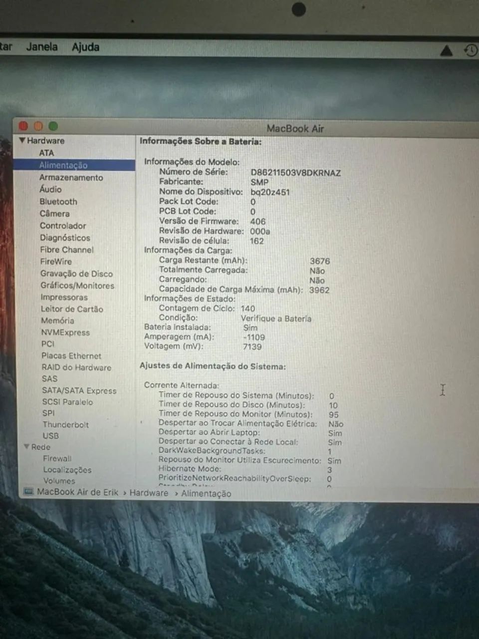Image resolution: width=479 pixels, height=639 pixels.
Task: Open the Ajuda menu
Action: (x=85, y=47)
